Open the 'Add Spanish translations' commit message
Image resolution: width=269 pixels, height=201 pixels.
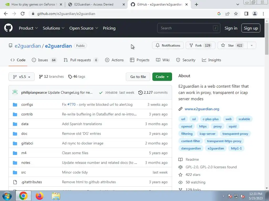[82, 124]
